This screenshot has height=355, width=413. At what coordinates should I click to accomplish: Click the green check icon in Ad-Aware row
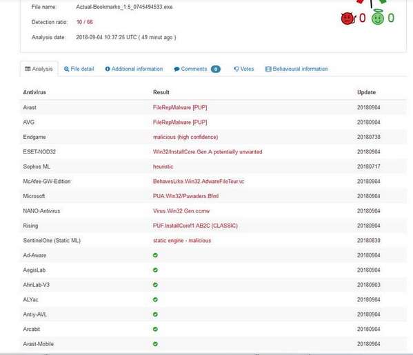pyautogui.click(x=155, y=255)
